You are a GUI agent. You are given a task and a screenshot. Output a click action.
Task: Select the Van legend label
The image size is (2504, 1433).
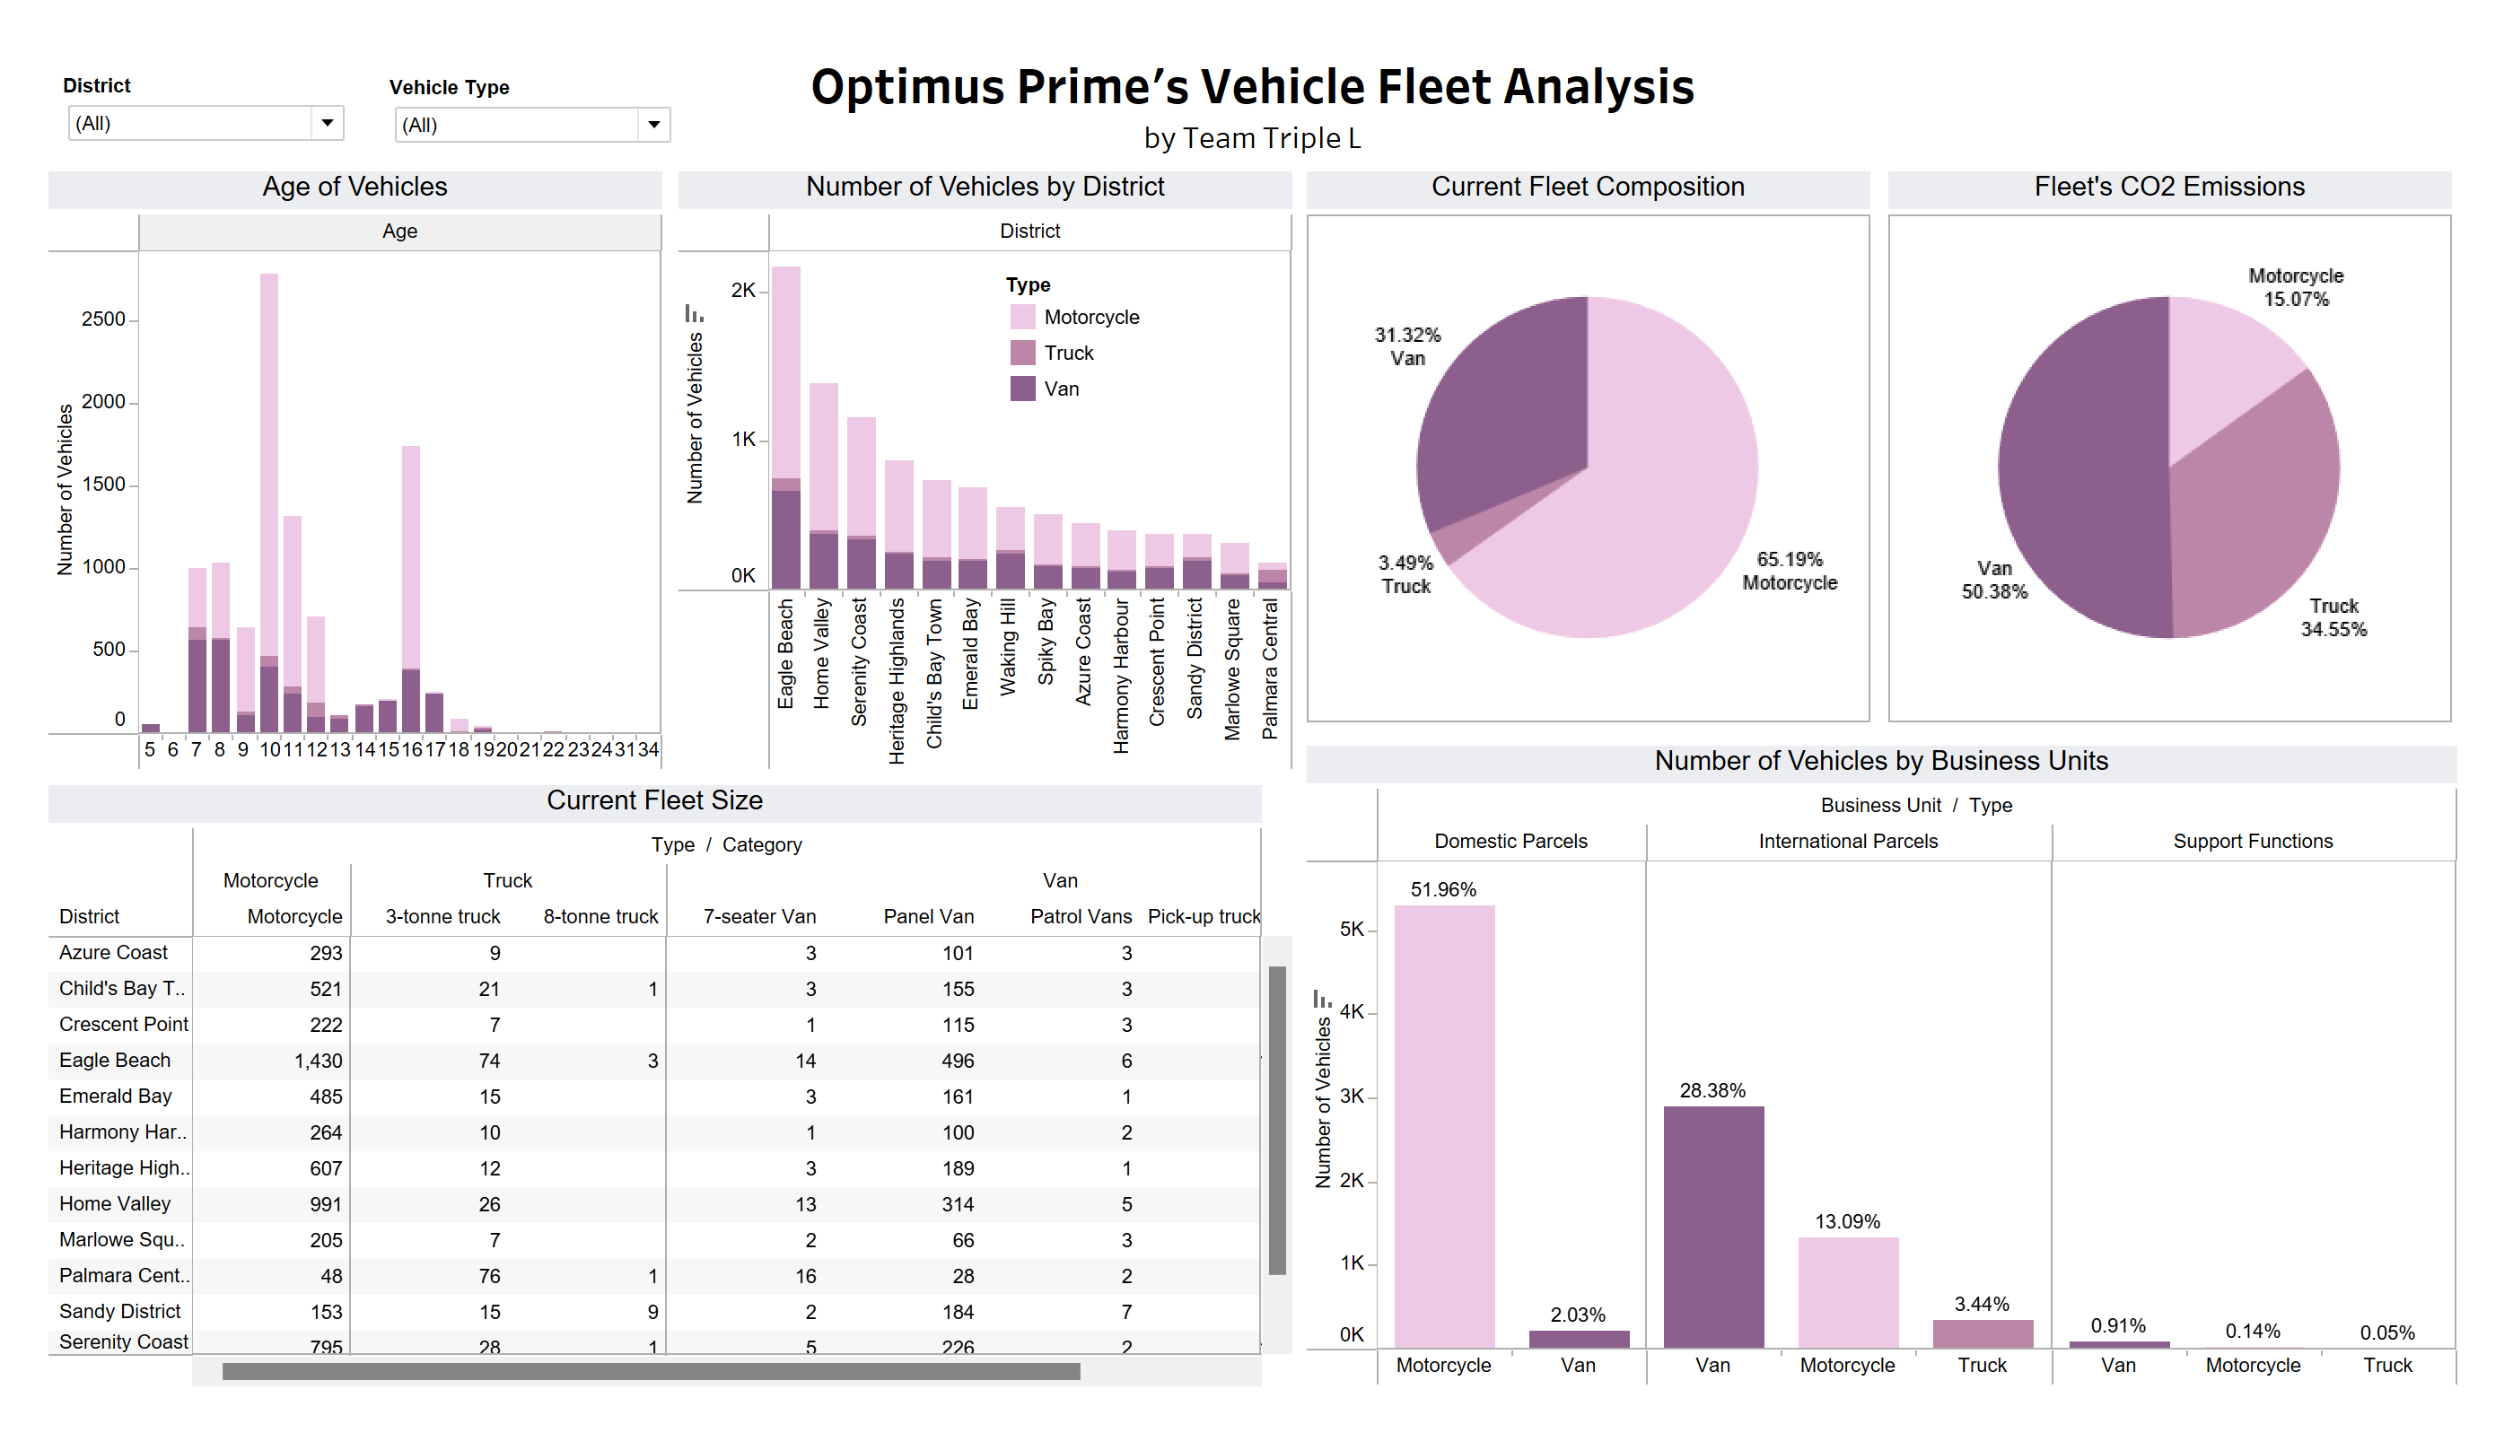[1061, 389]
